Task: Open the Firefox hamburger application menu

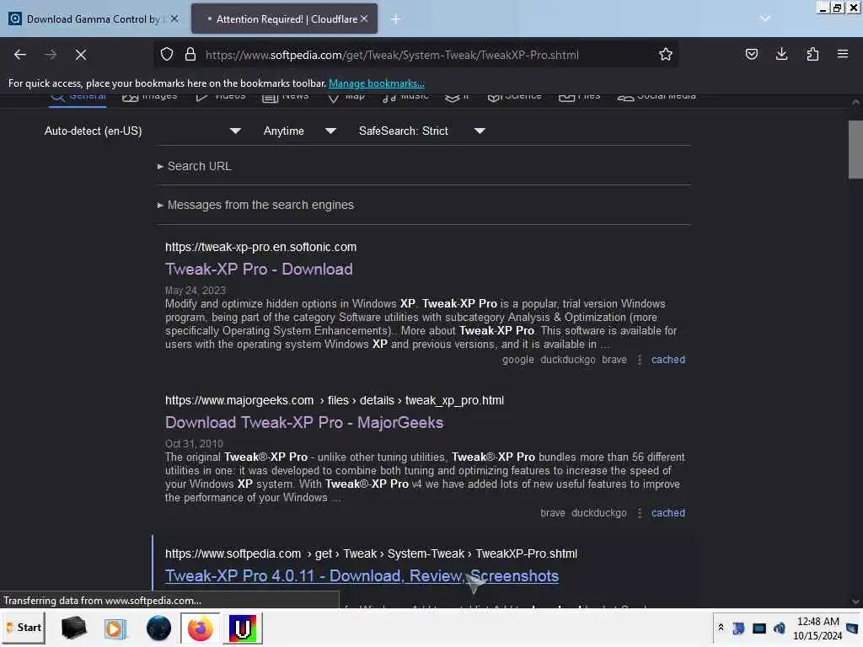Action: click(843, 55)
